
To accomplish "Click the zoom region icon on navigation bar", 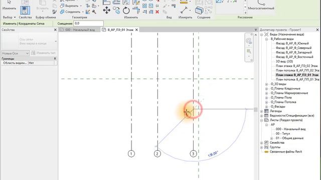I will point(249,51).
